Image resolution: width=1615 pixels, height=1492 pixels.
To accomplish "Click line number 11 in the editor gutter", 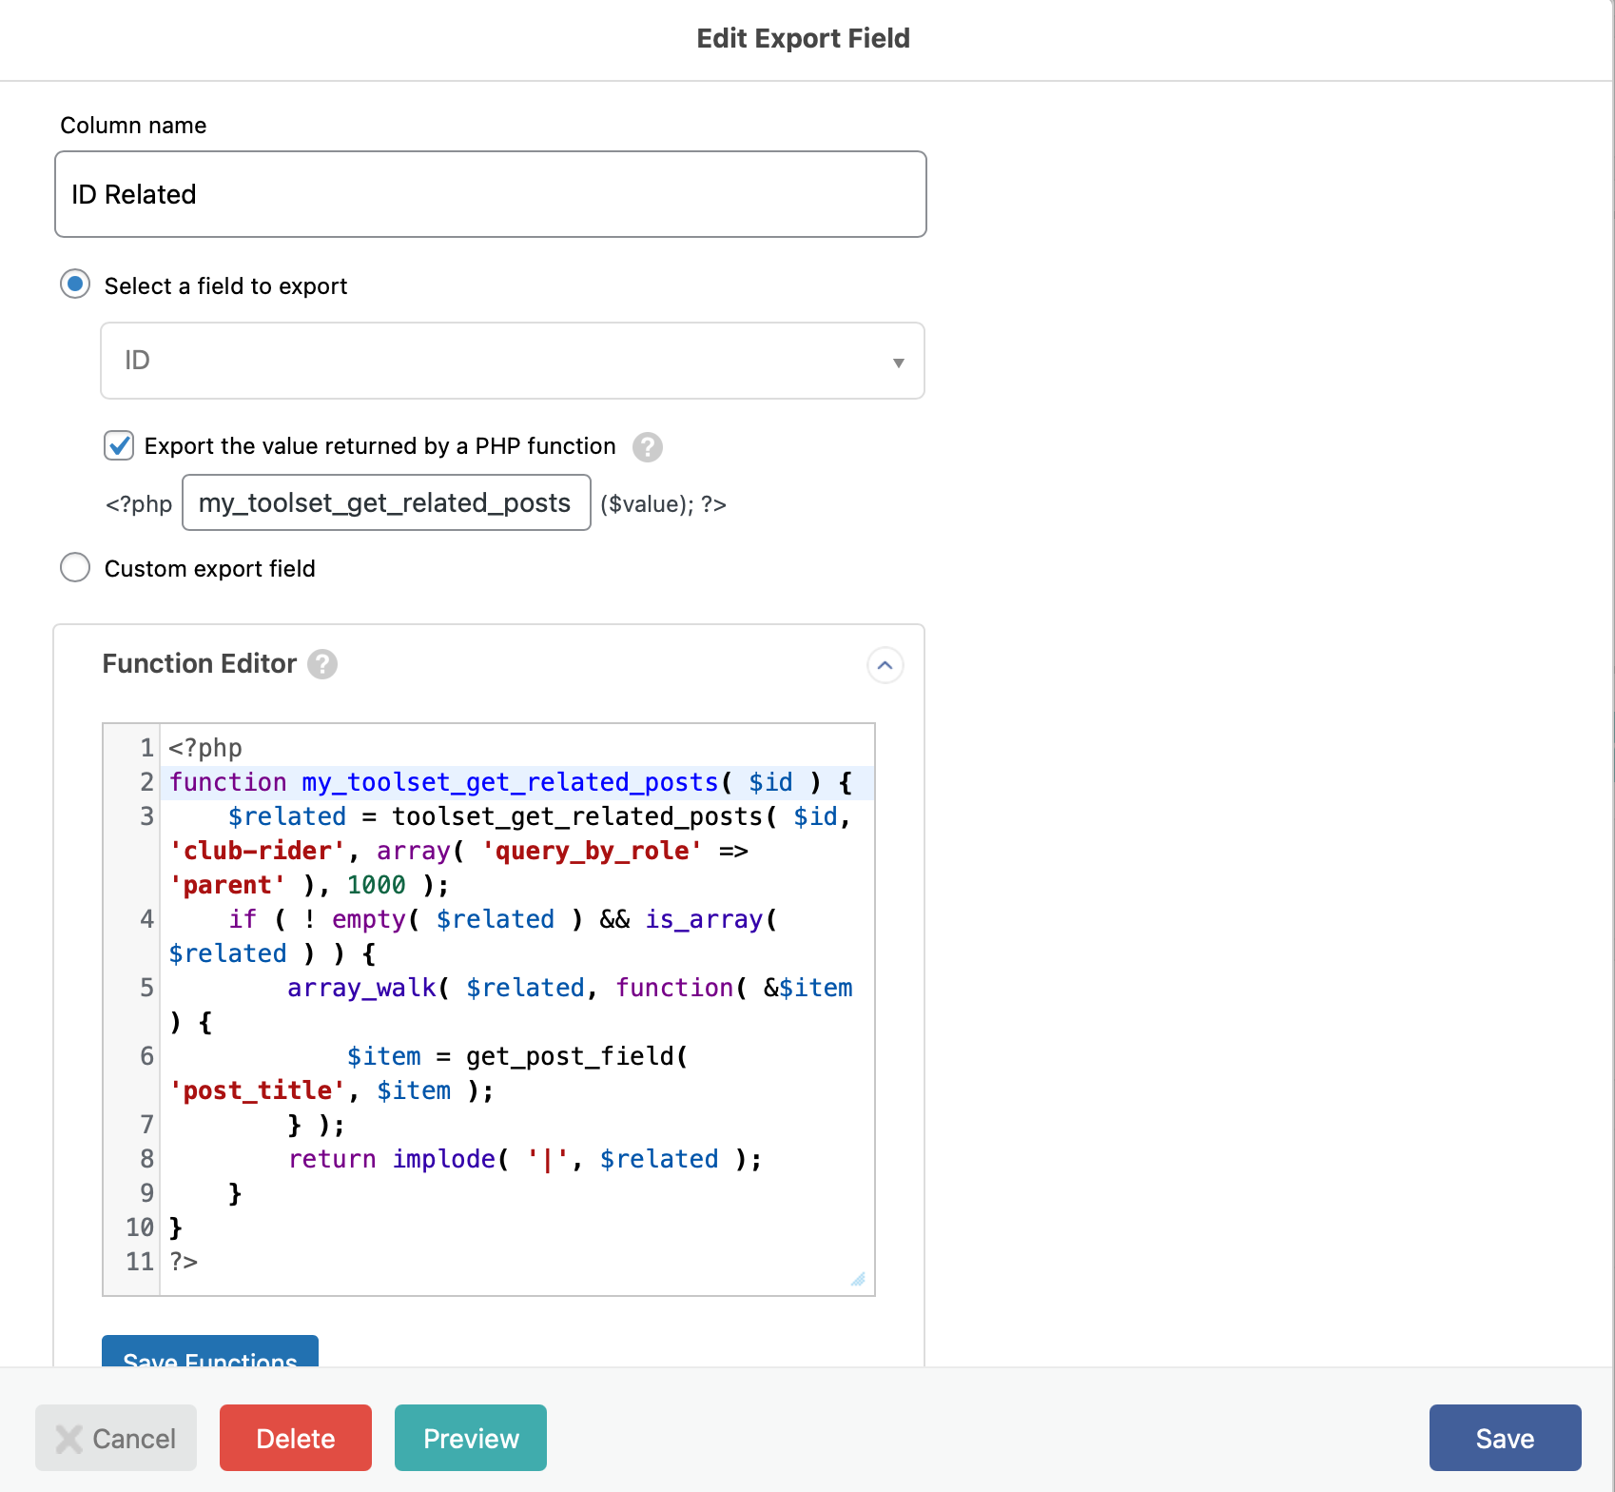I will [140, 1262].
